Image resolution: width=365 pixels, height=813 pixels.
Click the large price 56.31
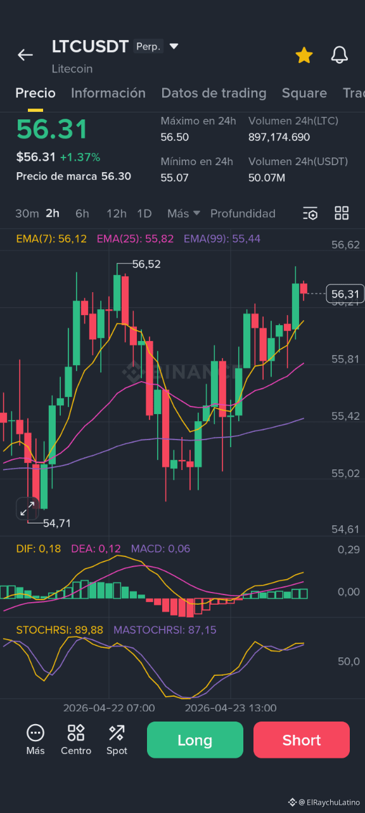tap(52, 130)
